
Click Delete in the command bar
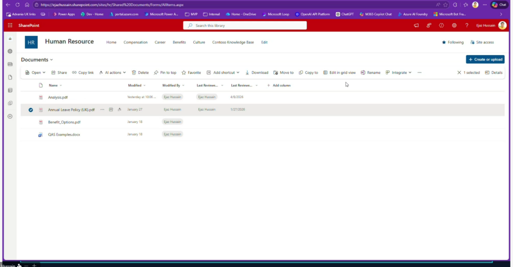pos(140,72)
